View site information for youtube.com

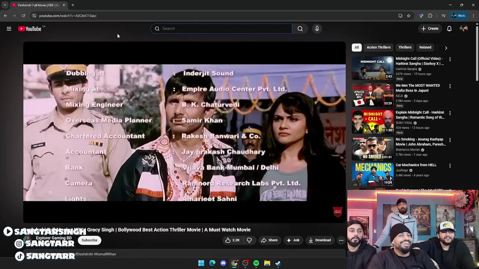point(34,16)
